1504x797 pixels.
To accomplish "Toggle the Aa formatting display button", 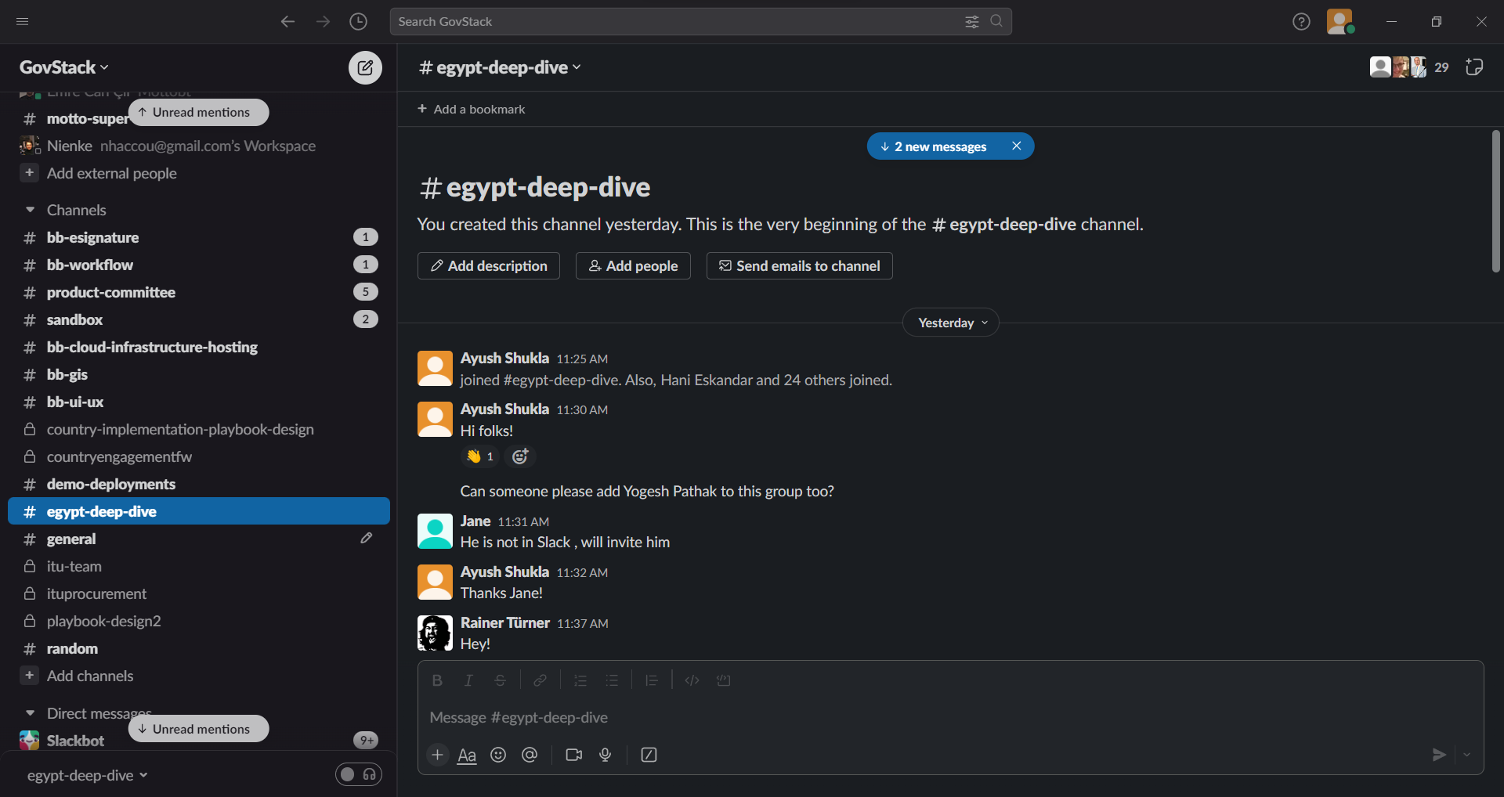I will [x=467, y=755].
